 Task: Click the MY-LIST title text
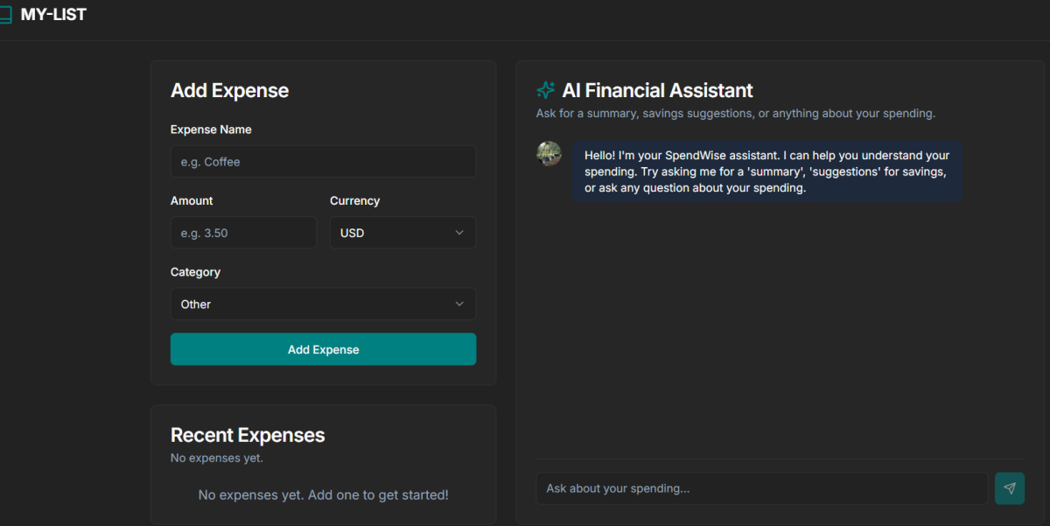coord(53,15)
